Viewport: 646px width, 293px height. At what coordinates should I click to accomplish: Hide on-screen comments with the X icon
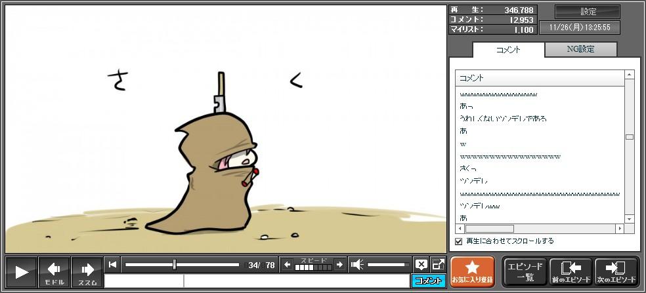pyautogui.click(x=421, y=265)
